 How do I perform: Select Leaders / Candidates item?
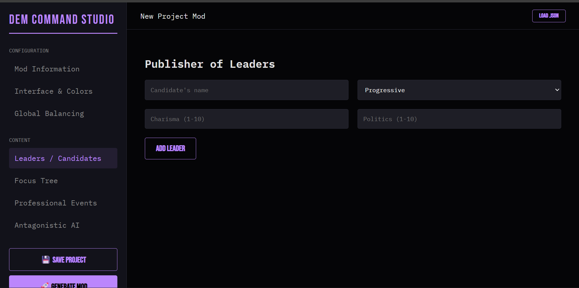(63, 158)
